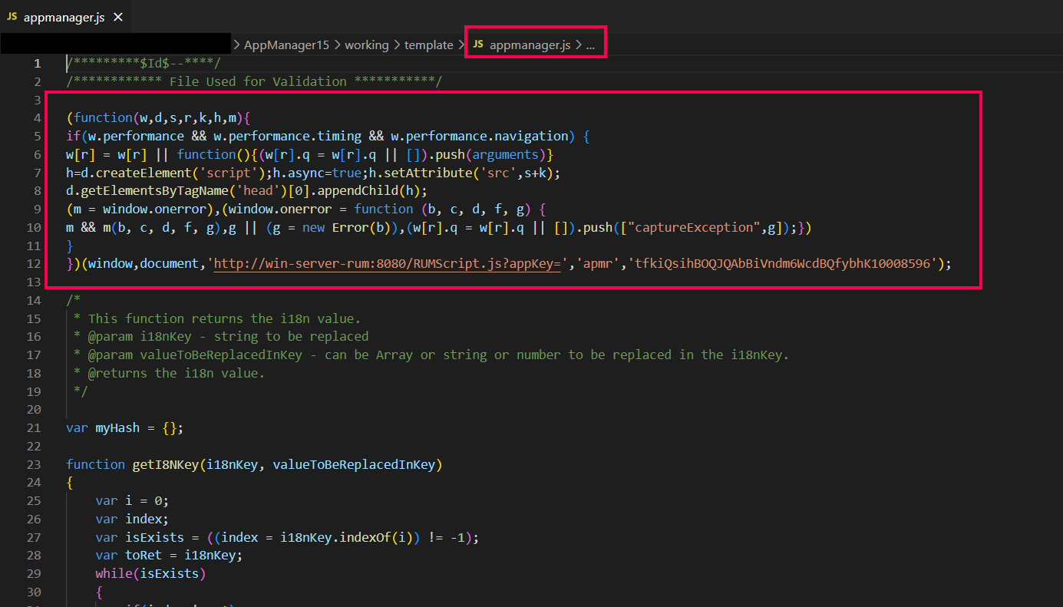Viewport: 1063px width, 607px height.
Task: Open the working breadcrumb folder
Action: click(x=366, y=45)
